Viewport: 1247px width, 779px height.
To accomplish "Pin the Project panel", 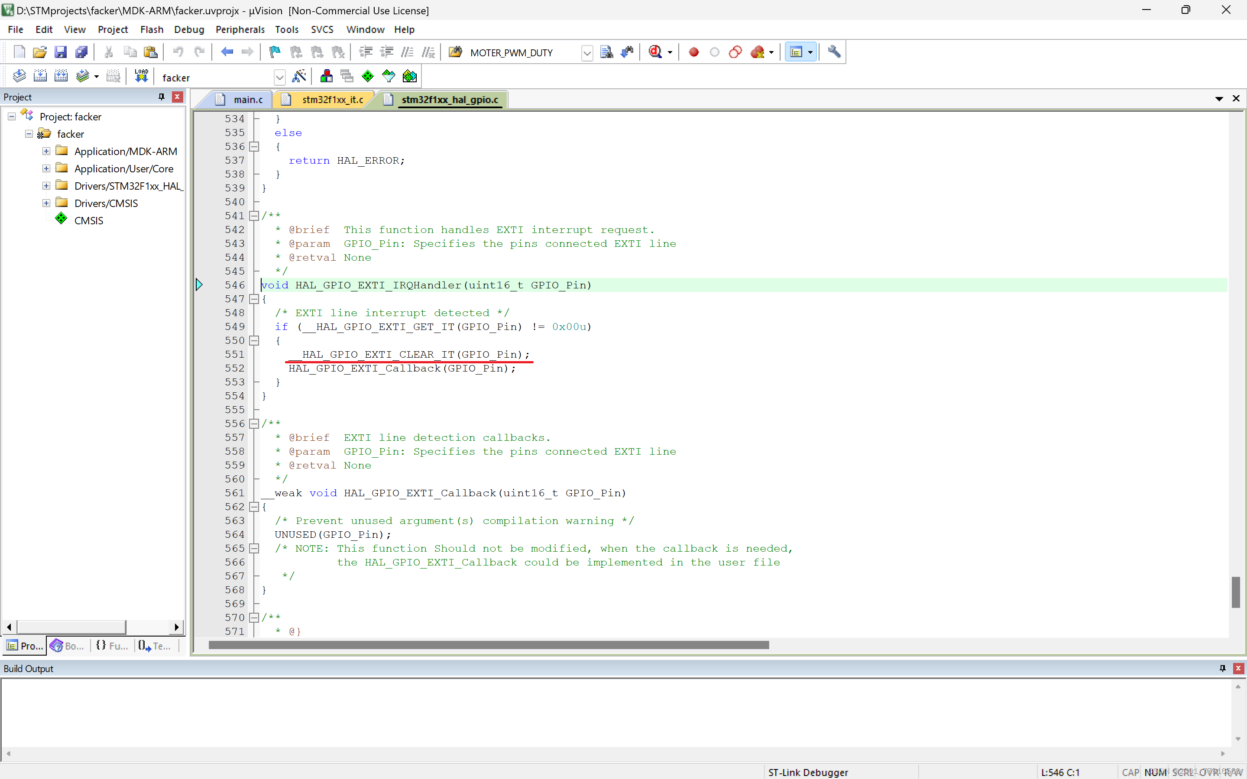I will 161,96.
